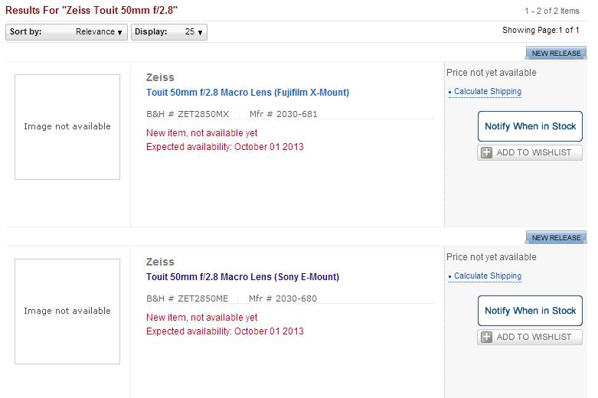Viewport: 598px width, 398px height.
Task: Open Touit 50mm Sony E-Mount lens link
Action: click(242, 277)
